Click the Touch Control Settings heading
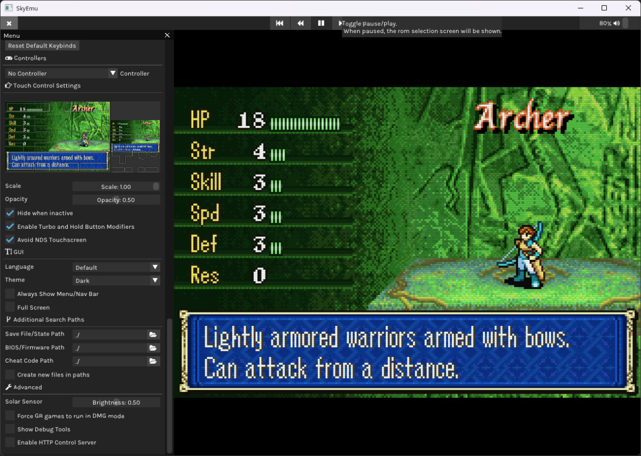The height and width of the screenshot is (456, 641). (x=47, y=85)
